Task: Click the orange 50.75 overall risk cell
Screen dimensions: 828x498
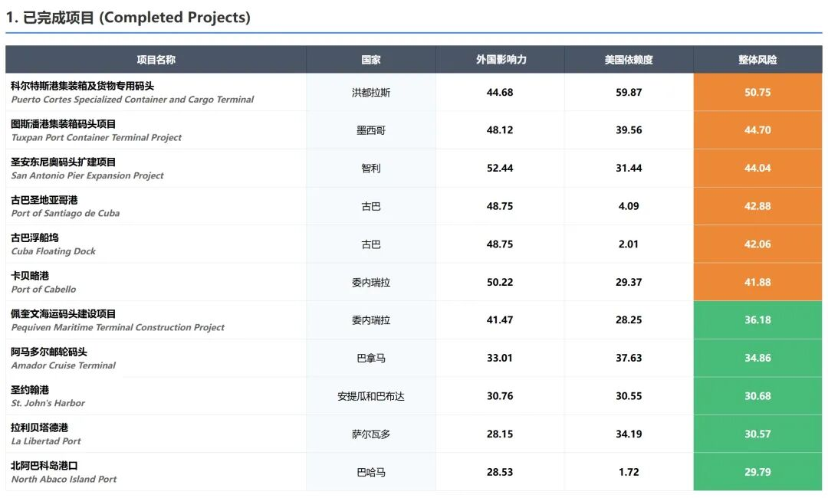Action: pyautogui.click(x=757, y=92)
